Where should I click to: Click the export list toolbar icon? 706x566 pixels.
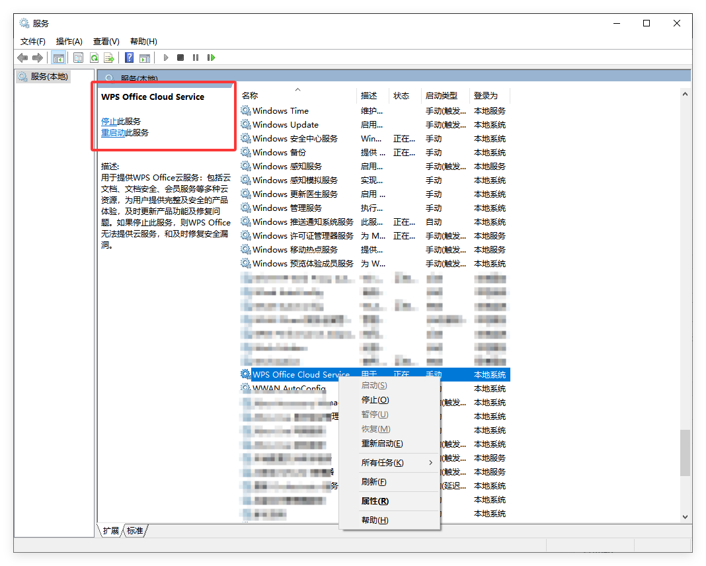[x=110, y=58]
